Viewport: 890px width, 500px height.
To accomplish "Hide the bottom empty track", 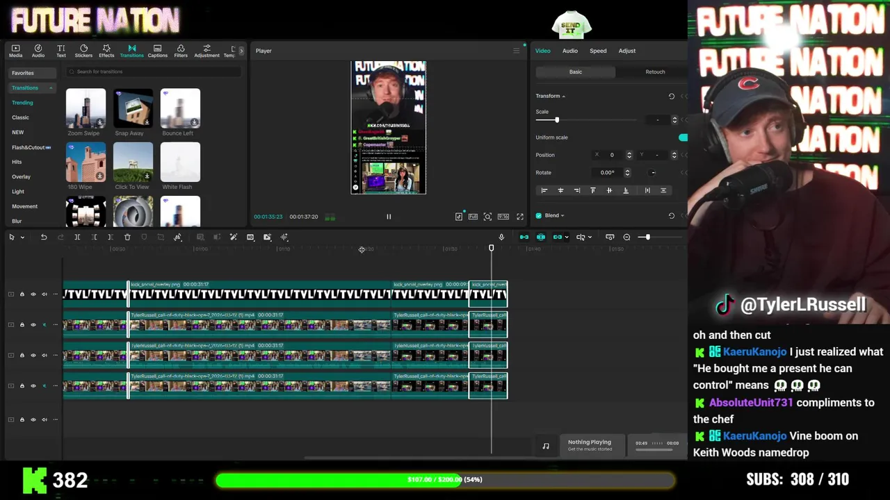I will coord(33,419).
